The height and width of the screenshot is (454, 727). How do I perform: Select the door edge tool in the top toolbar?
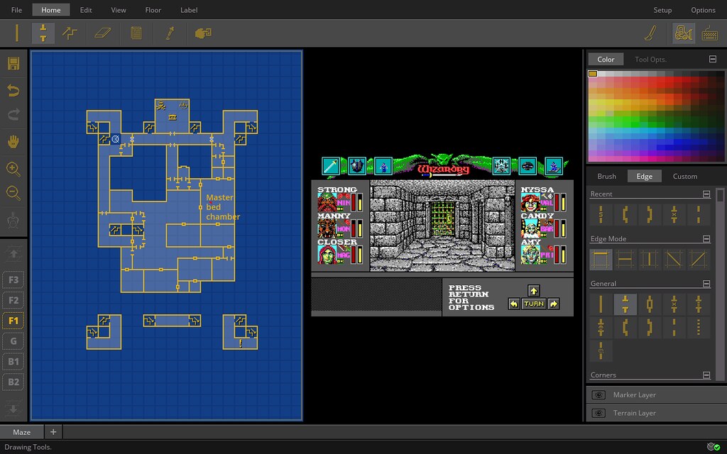pyautogui.click(x=43, y=33)
